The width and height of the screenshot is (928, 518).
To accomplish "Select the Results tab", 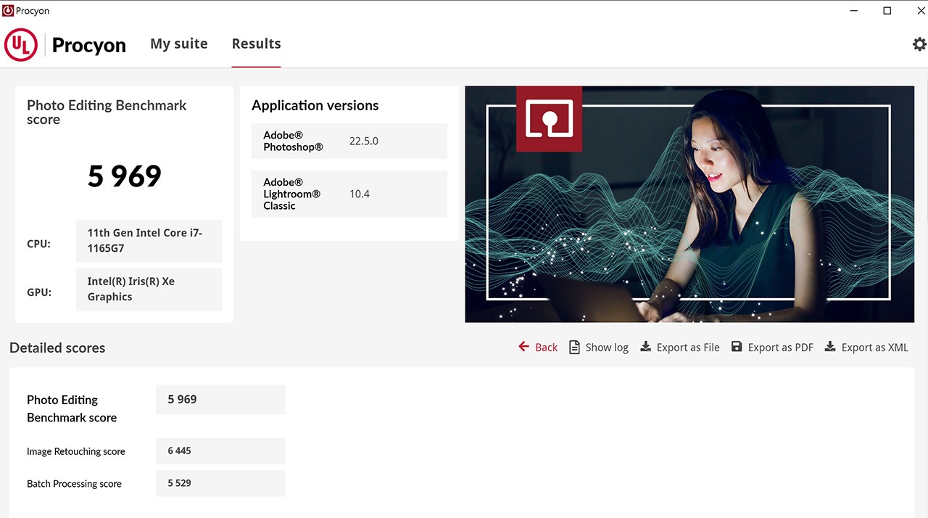I will click(x=256, y=44).
